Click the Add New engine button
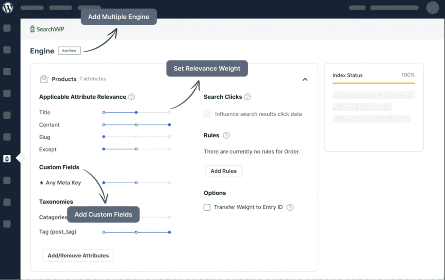This screenshot has height=280, width=445. point(69,50)
